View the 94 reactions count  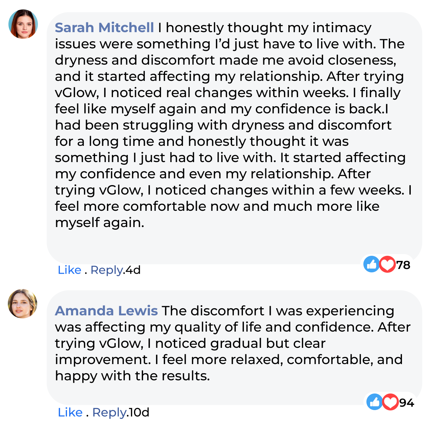[x=406, y=403]
